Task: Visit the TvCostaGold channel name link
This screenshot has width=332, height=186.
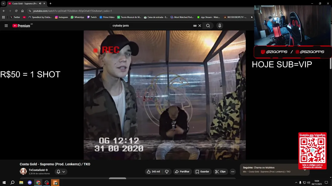Action: 37,170
